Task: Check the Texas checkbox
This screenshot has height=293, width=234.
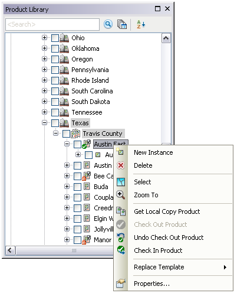Action: pyautogui.click(x=55, y=123)
